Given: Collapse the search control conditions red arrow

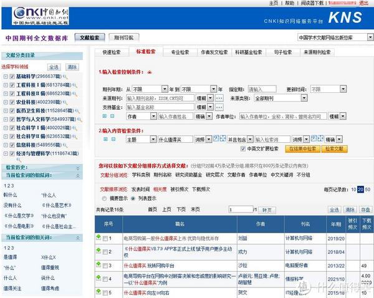Looking at the screenshot, I should pyautogui.click(x=150, y=72).
